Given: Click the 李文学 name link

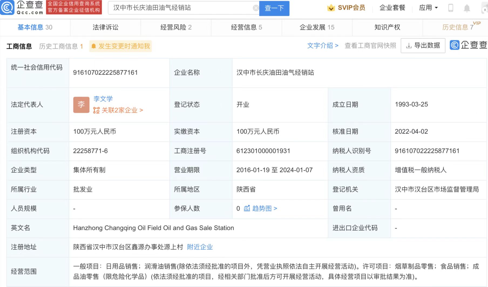Looking at the screenshot, I should tap(103, 99).
